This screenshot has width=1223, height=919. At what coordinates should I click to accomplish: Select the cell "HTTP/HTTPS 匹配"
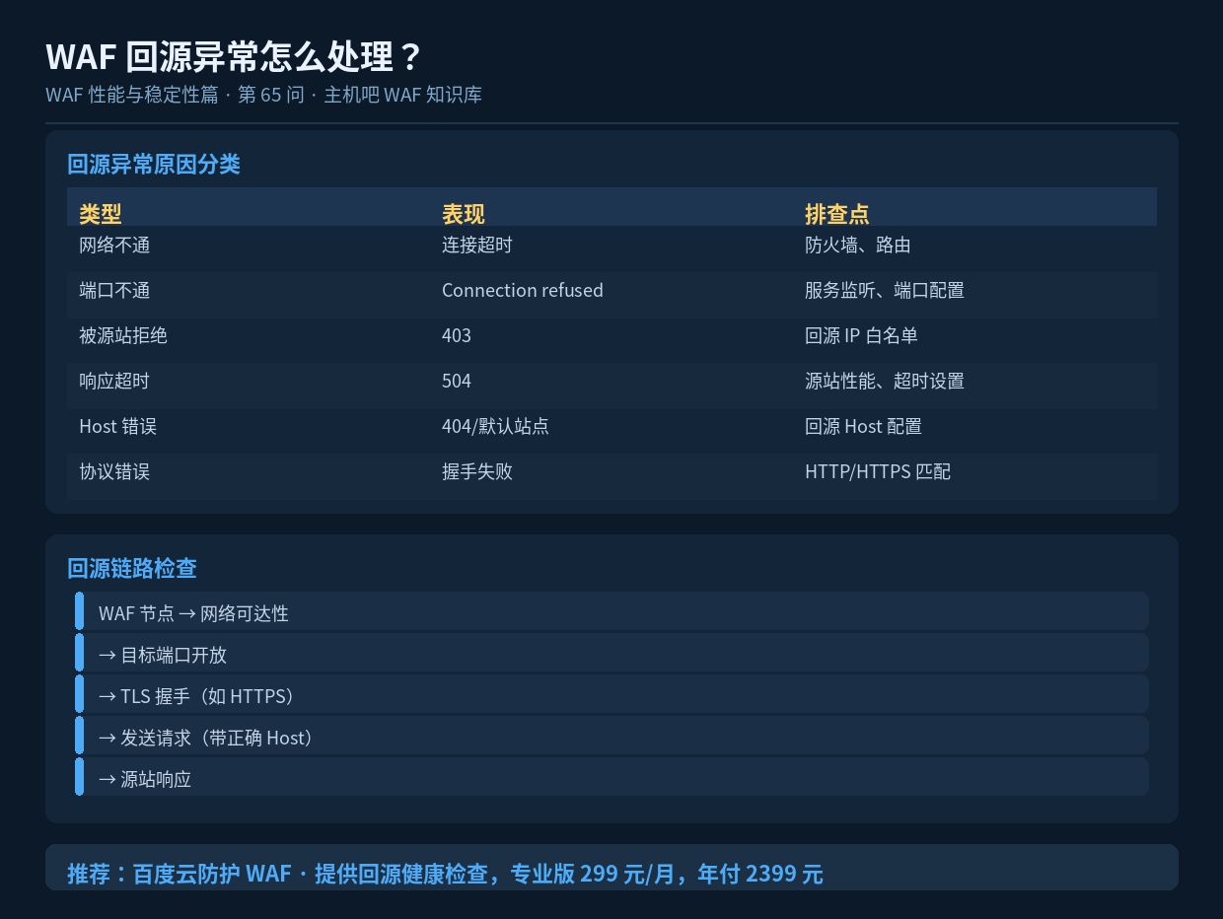tap(878, 472)
